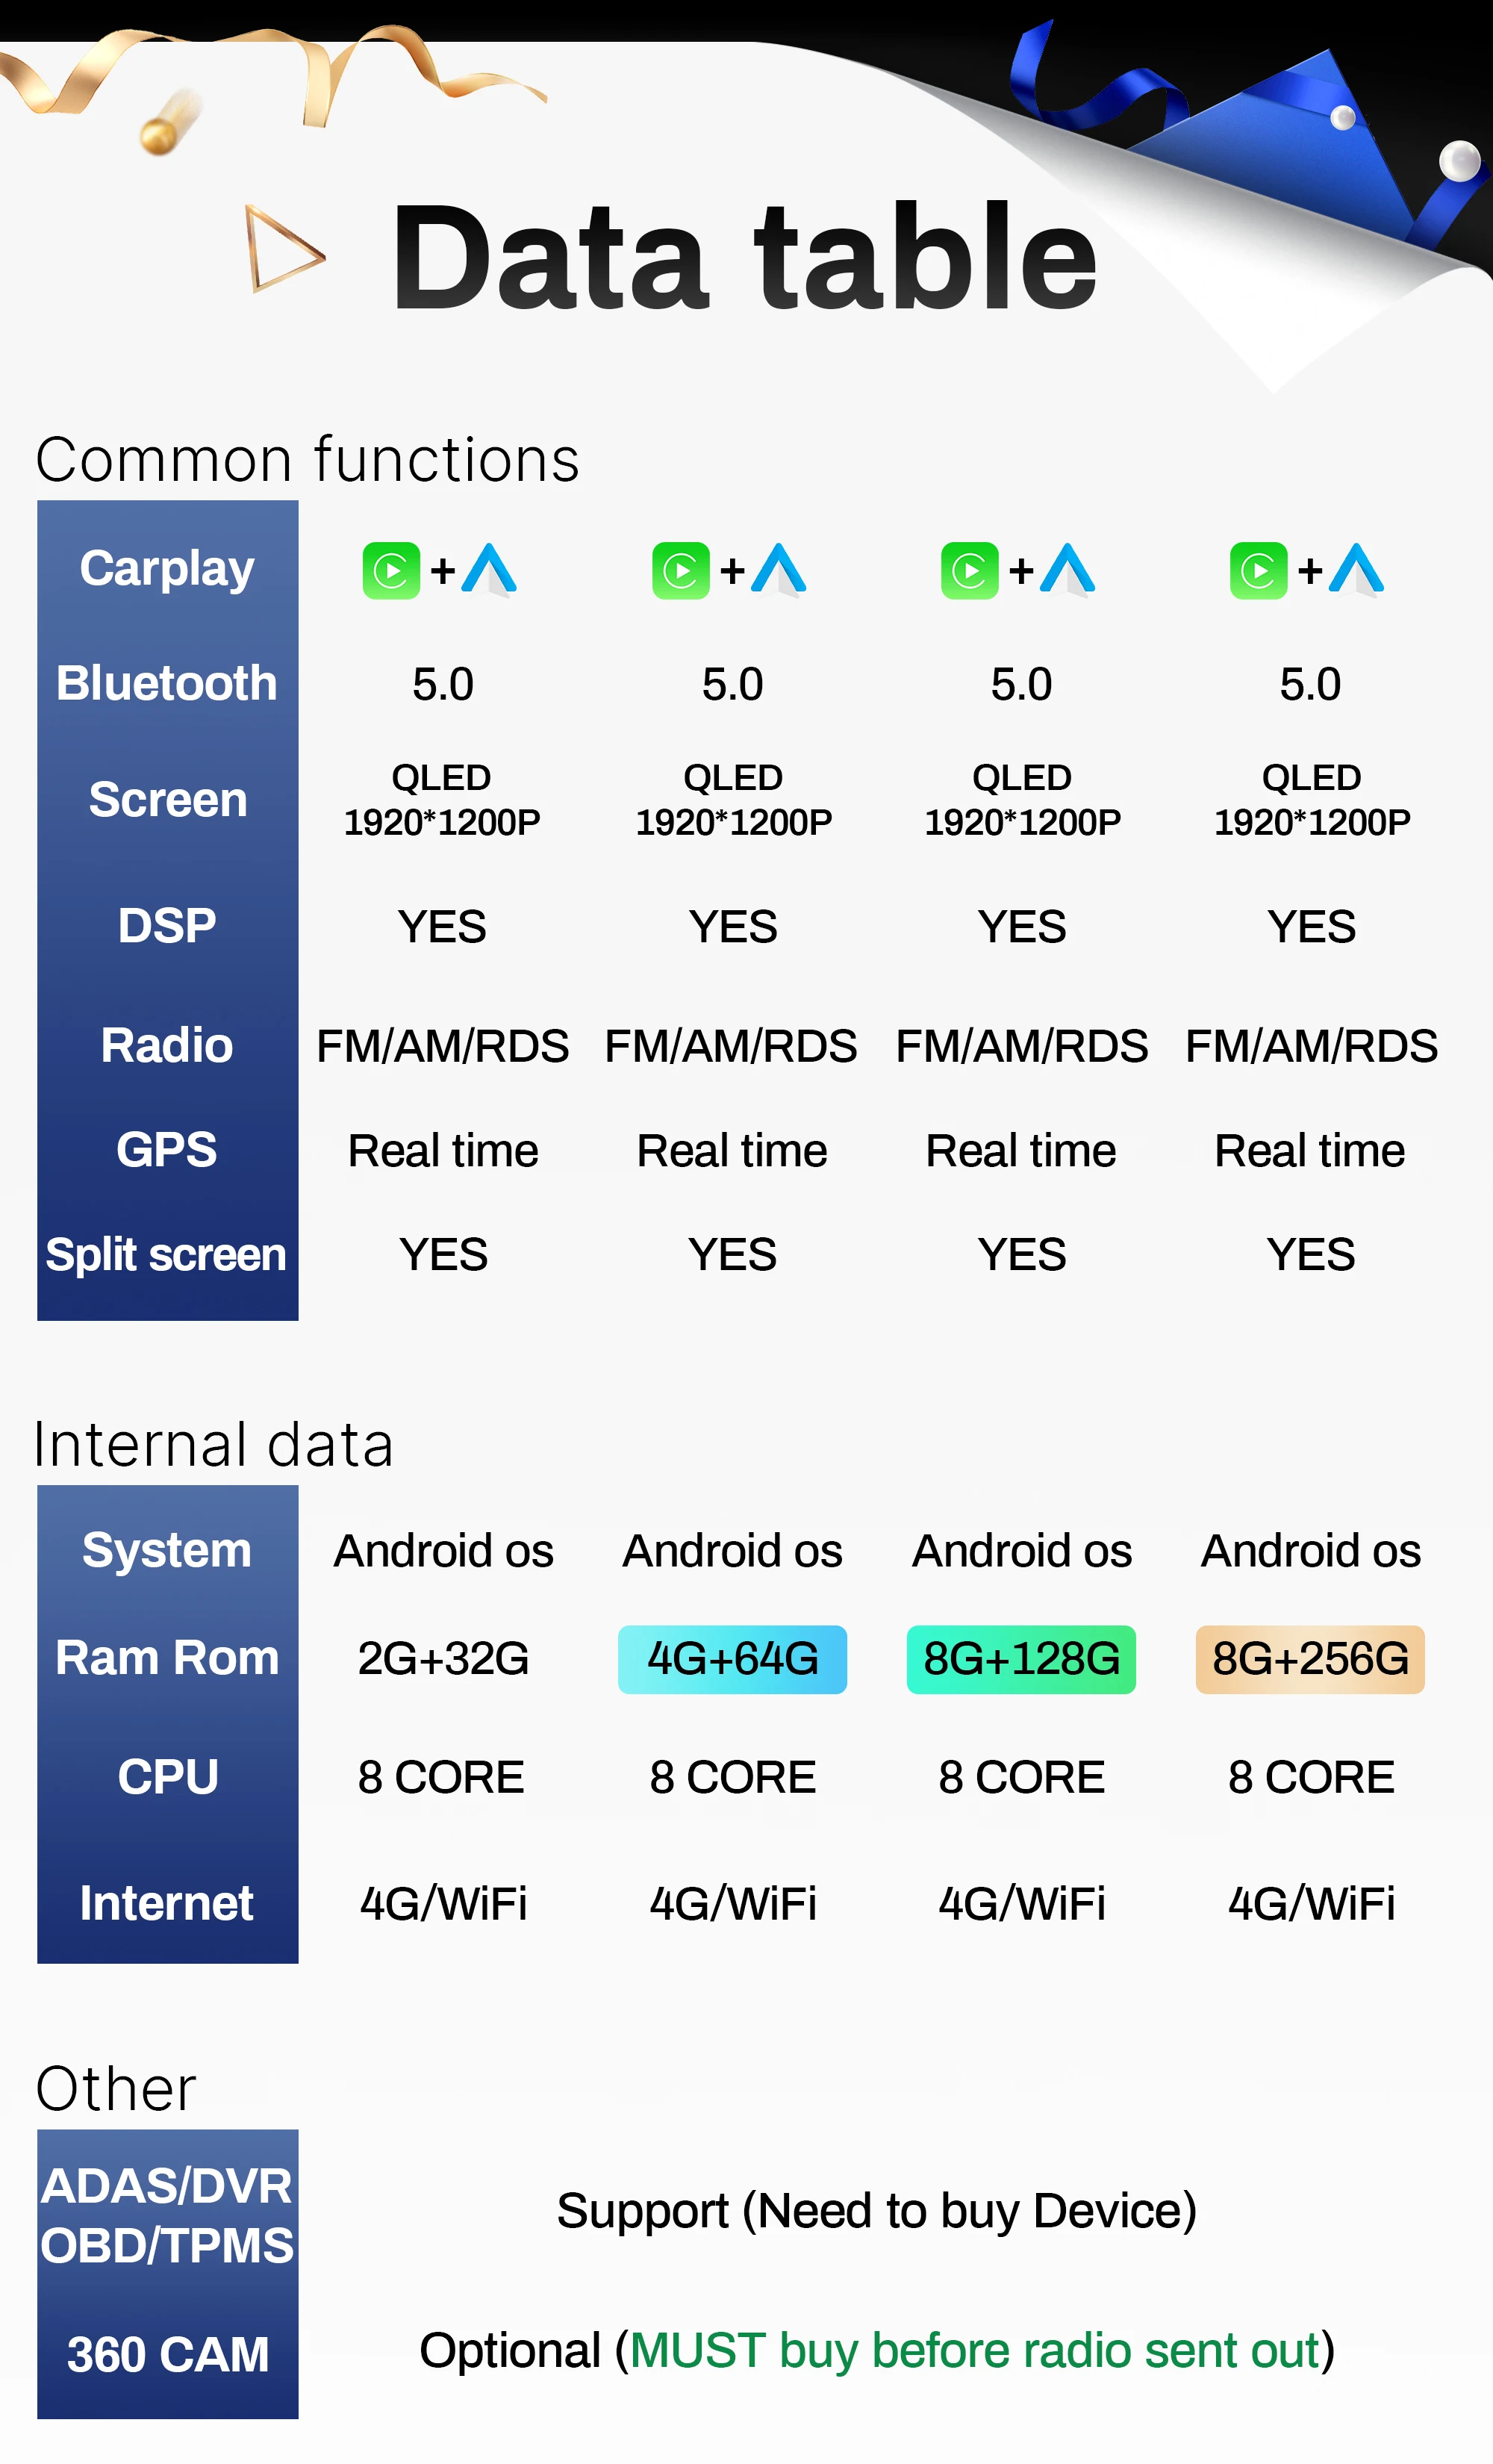Click the green CarPlay icon in first column
Image resolution: width=1493 pixels, height=2464 pixels.
point(391,571)
